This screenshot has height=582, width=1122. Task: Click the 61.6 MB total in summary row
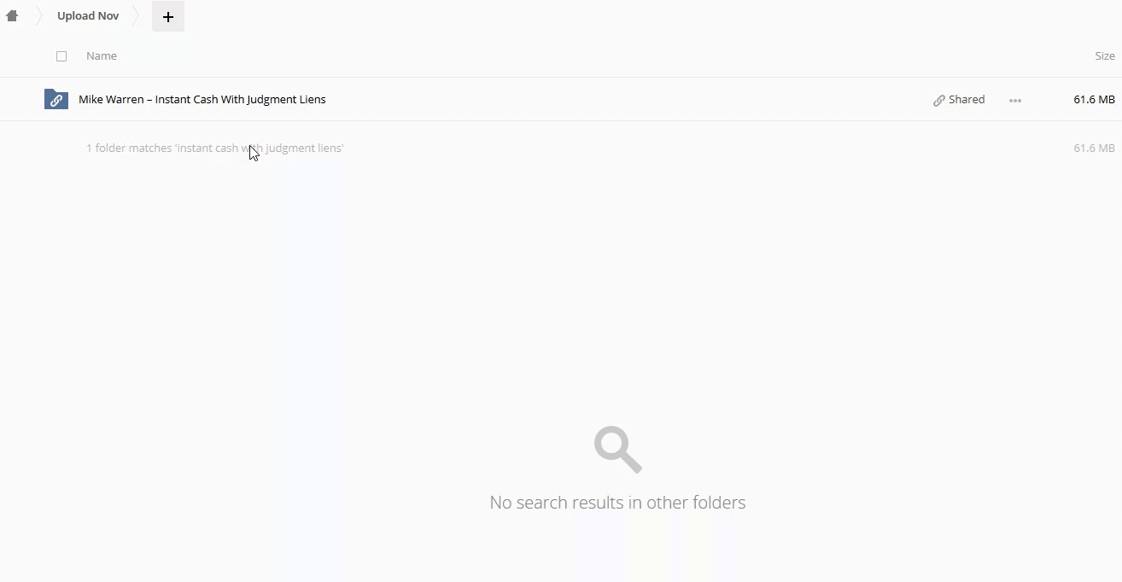[1094, 148]
